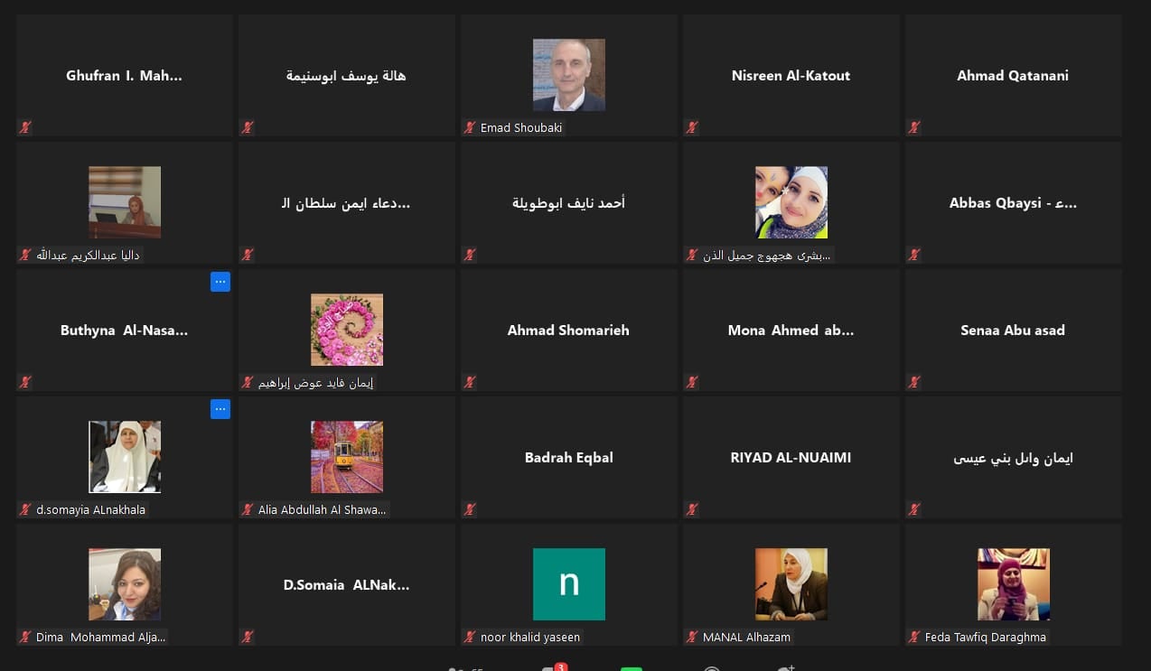The width and height of the screenshot is (1151, 671).
Task: Select the teal 'n' avatar of noor khalid
Action: (x=569, y=584)
